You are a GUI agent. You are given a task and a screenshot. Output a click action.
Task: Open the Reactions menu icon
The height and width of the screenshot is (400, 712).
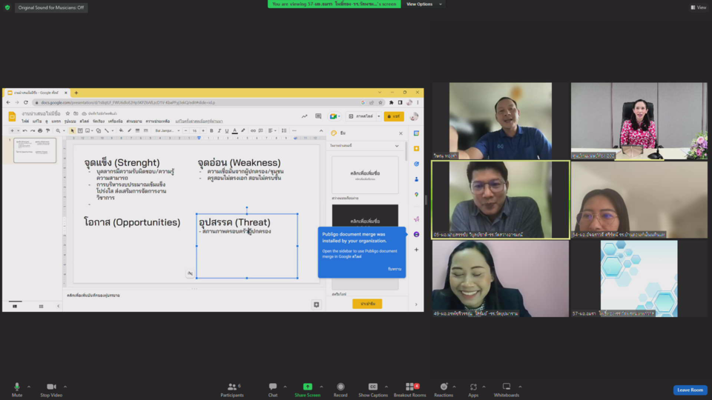coord(444,387)
